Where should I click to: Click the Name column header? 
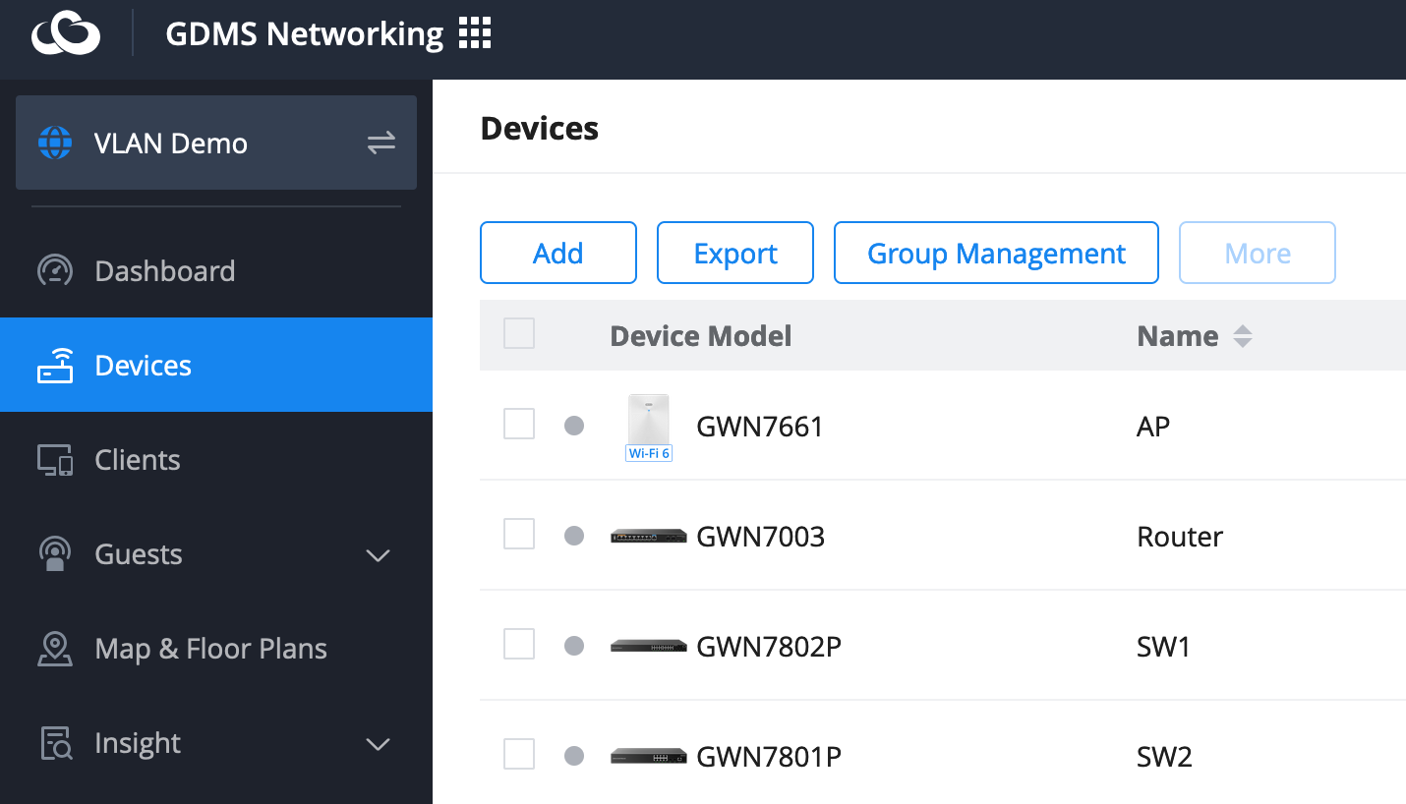(x=1178, y=336)
